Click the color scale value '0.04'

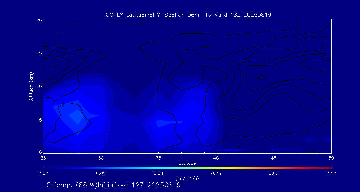[159, 173]
